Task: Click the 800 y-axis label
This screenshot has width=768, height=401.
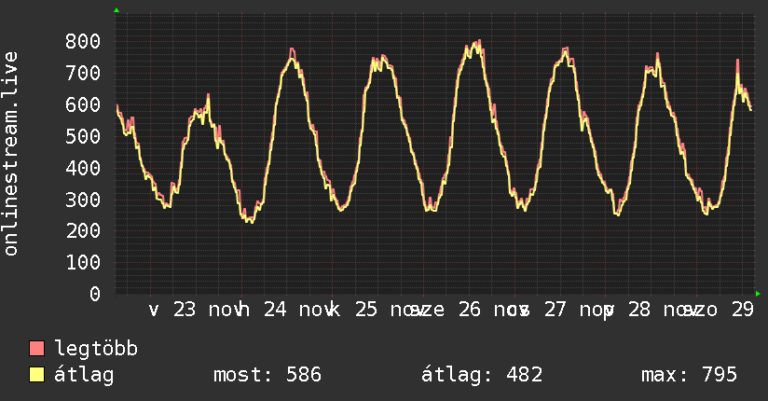Action: 83,41
